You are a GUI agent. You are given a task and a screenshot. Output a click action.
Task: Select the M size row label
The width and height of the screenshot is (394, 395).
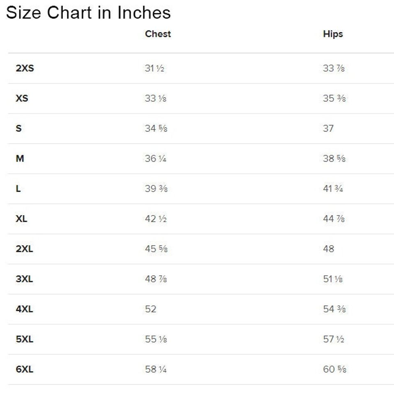[20, 159]
